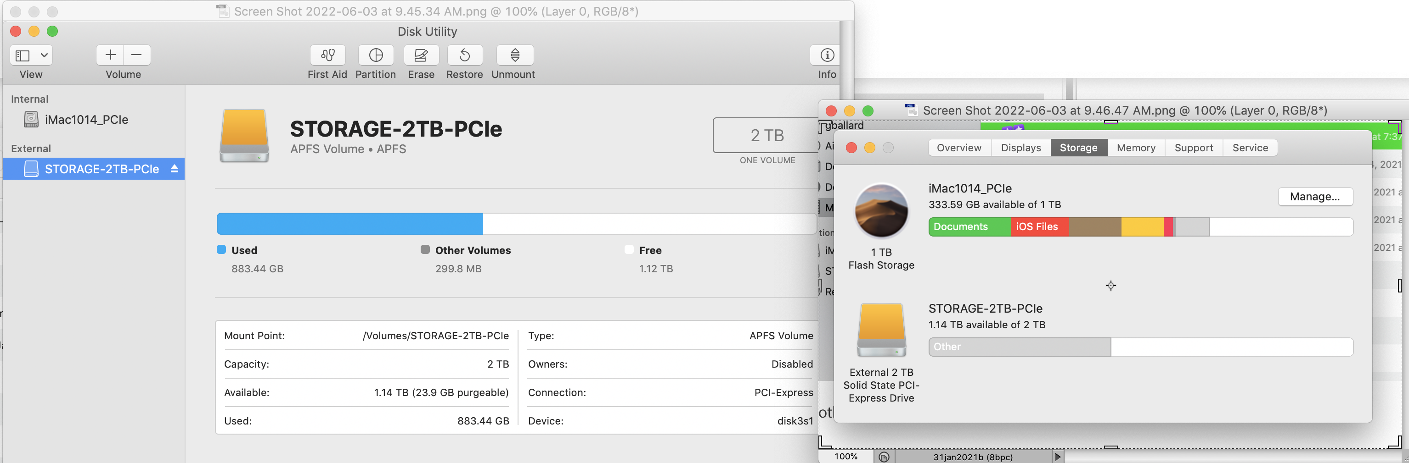
Task: Click the white Free legend swatch
Action: (x=629, y=249)
